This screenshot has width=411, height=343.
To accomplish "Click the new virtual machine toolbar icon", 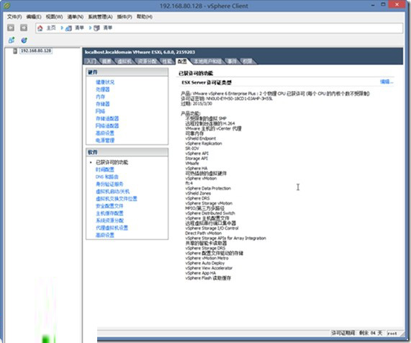I will click(12, 40).
